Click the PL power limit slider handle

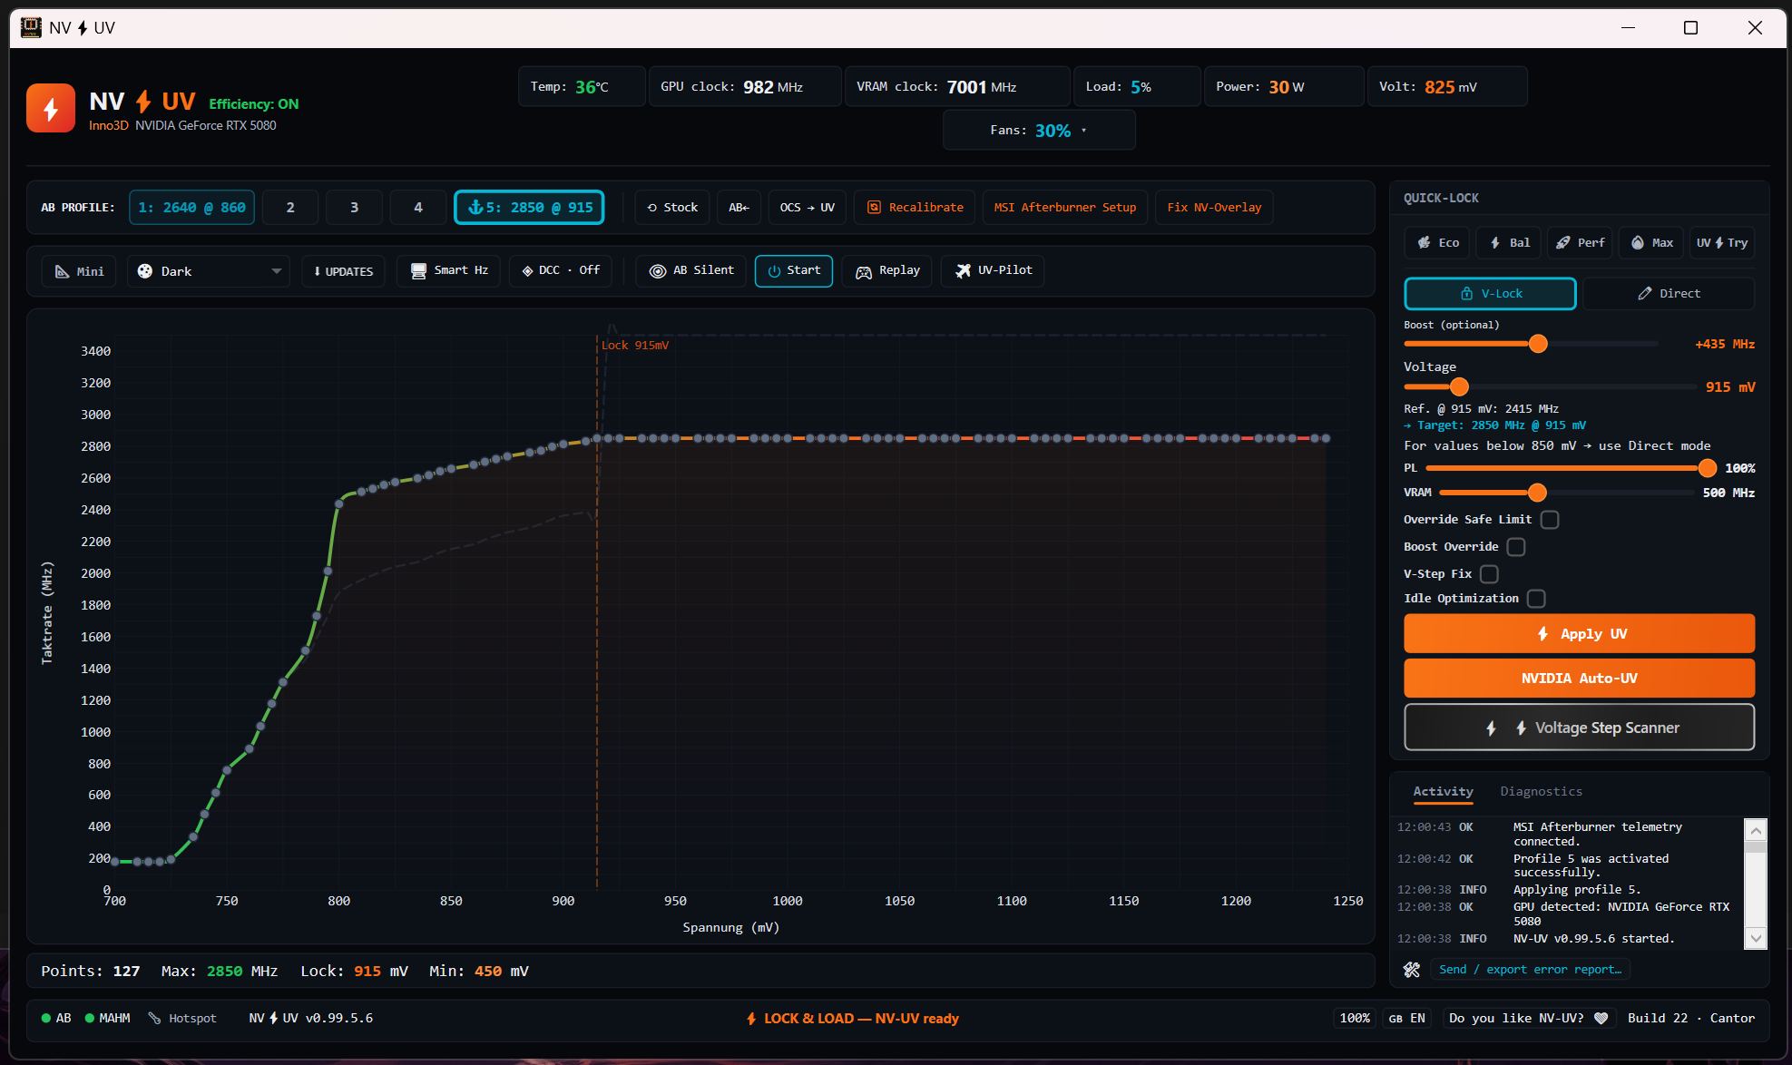(1708, 468)
